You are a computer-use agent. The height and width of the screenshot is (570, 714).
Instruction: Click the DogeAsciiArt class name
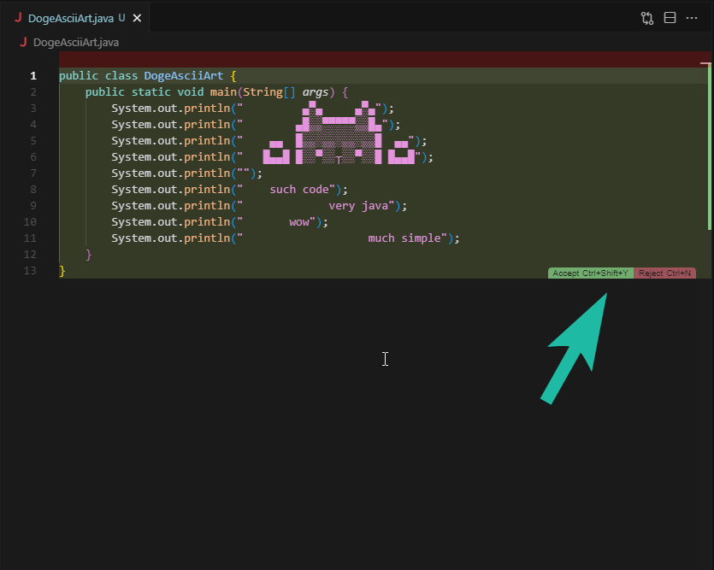tap(184, 75)
